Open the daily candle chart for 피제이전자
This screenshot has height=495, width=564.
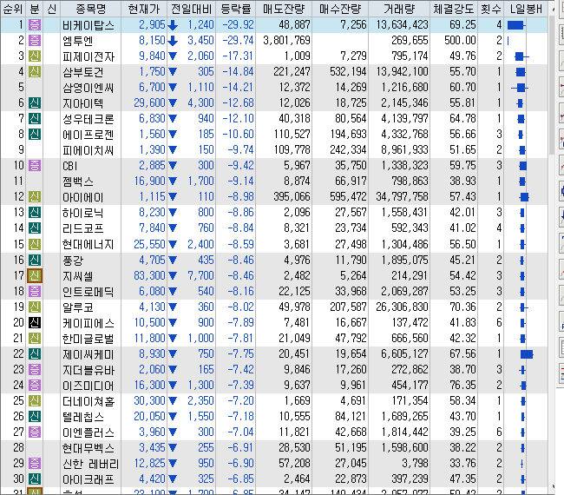tap(521, 56)
